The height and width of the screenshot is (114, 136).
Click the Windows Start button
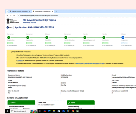tap(8, 111)
